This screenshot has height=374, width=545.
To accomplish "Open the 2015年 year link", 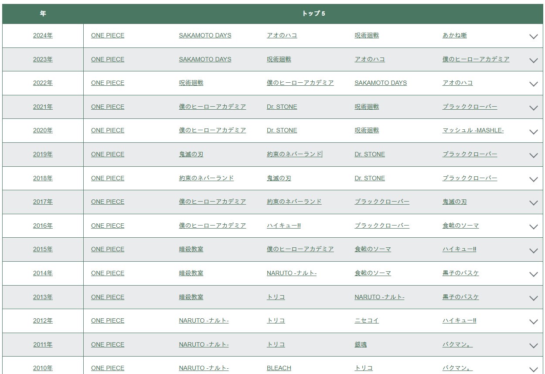I will [43, 249].
